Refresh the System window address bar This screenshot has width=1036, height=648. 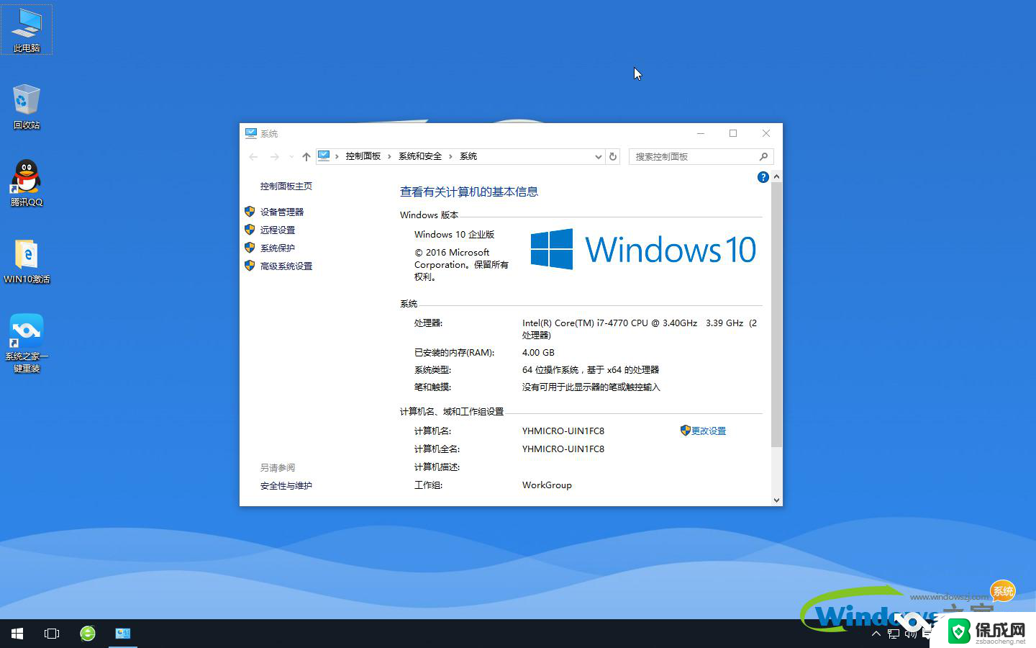[613, 156]
